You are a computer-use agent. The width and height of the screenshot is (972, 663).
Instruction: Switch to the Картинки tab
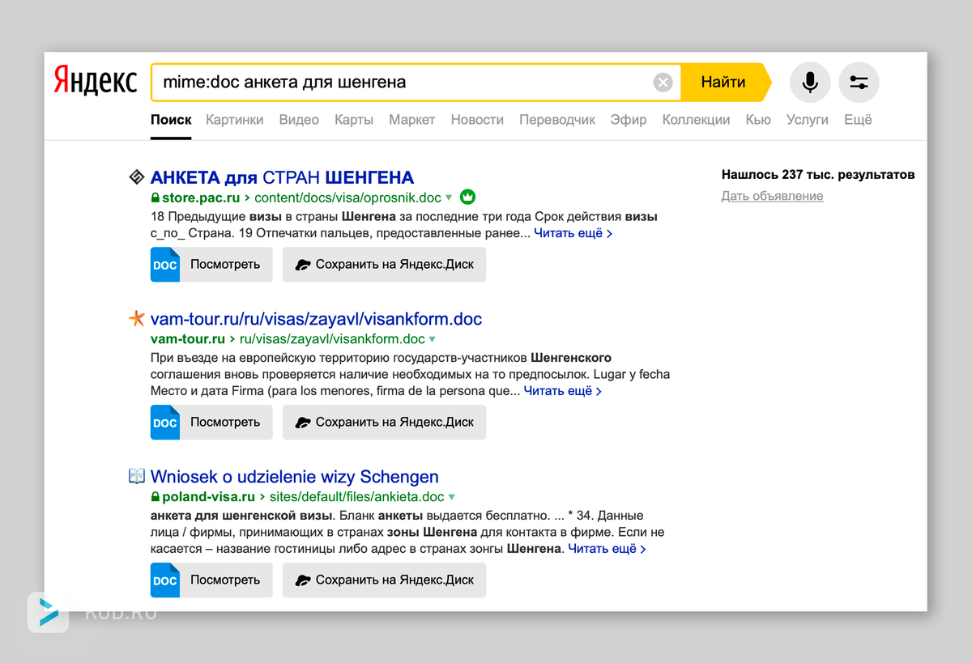point(235,120)
